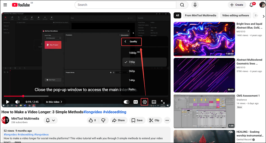The height and width of the screenshot is (143, 266).
Task: Open MiniTool Multimedia channel avatar
Action: pyautogui.click(x=5, y=120)
